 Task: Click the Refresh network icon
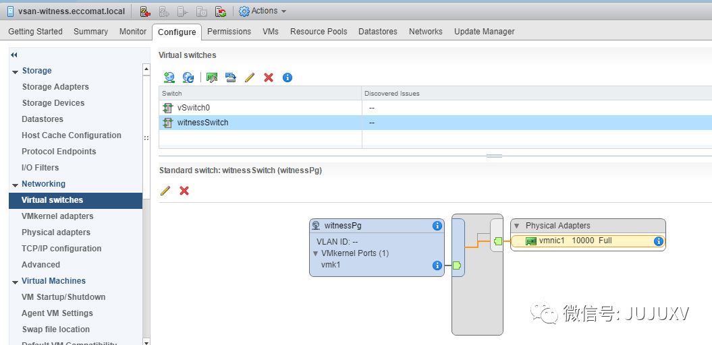tap(188, 77)
